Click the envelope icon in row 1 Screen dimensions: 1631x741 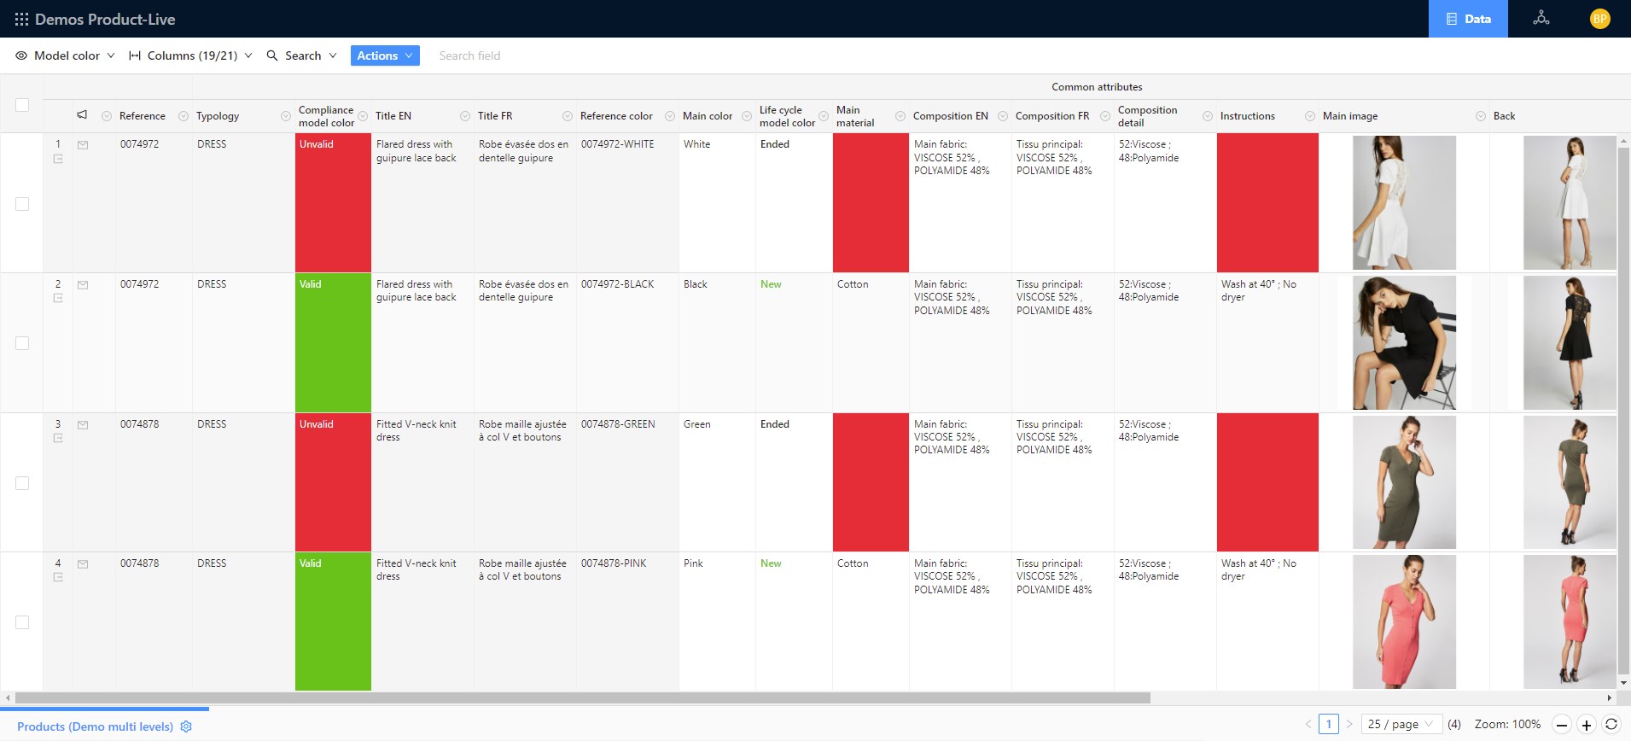(x=83, y=145)
